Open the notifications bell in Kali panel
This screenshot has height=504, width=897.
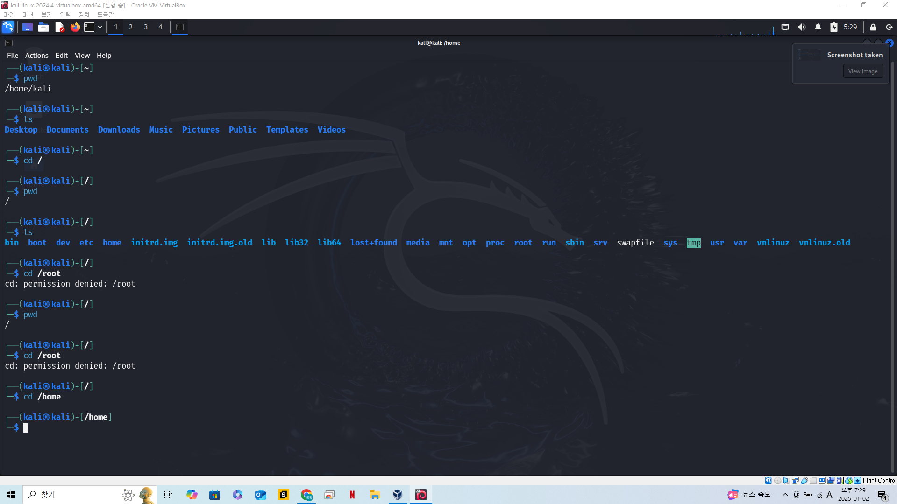pos(818,27)
